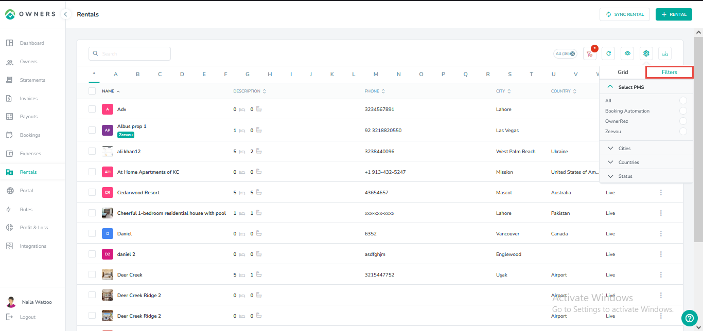703x331 pixels.
Task: Expand the Status filter section
Action: 646,176
